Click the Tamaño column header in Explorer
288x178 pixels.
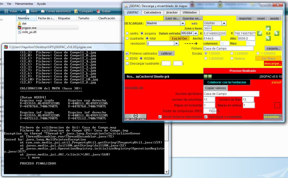[x=86, y=18]
